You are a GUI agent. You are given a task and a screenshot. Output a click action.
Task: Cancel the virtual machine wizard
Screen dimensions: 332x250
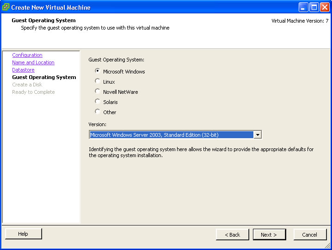310,235
